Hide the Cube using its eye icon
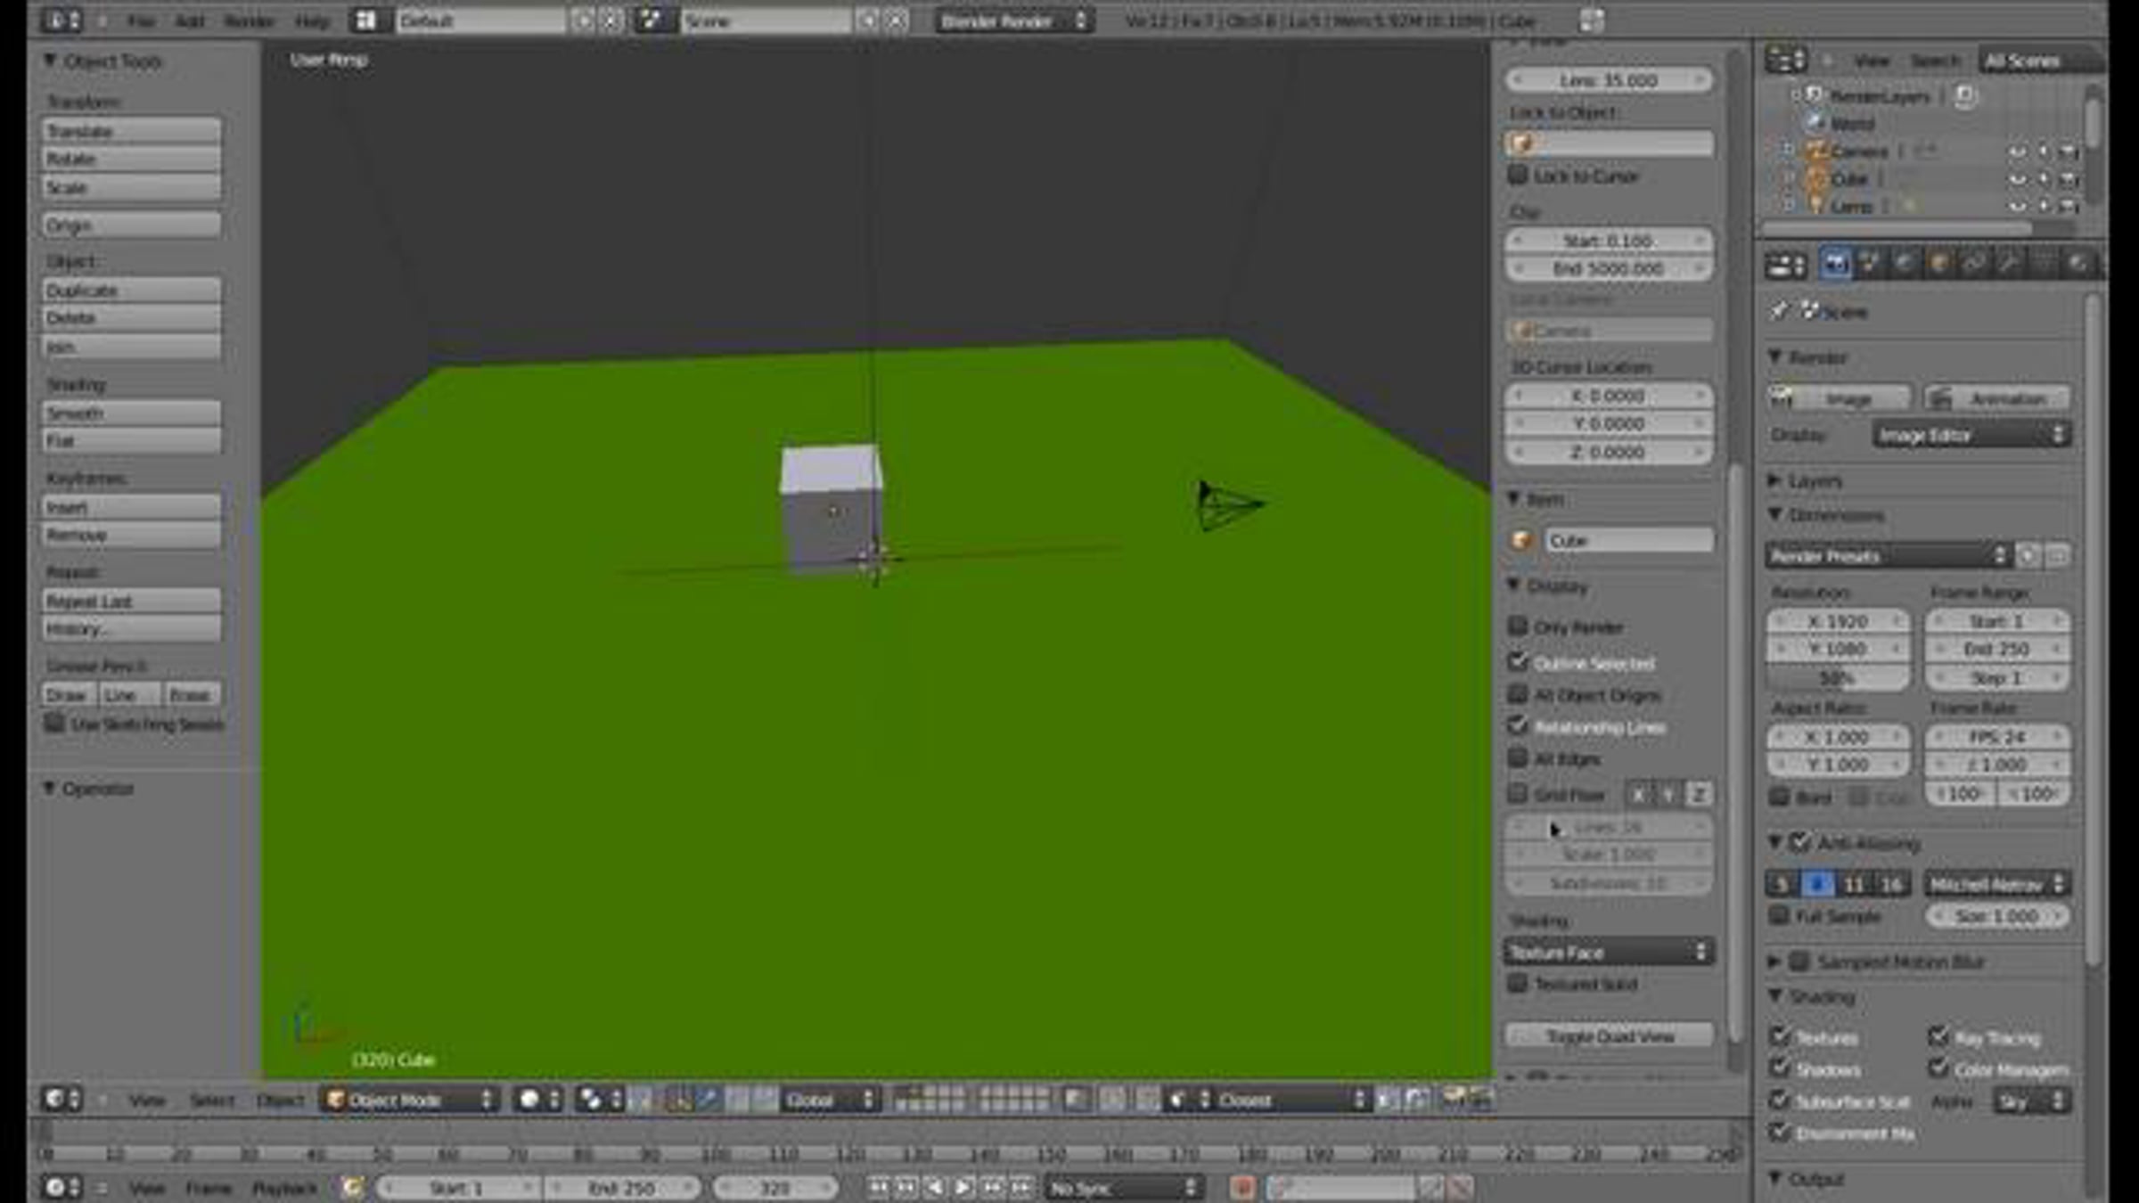This screenshot has height=1203, width=2139. pyautogui.click(x=2017, y=179)
